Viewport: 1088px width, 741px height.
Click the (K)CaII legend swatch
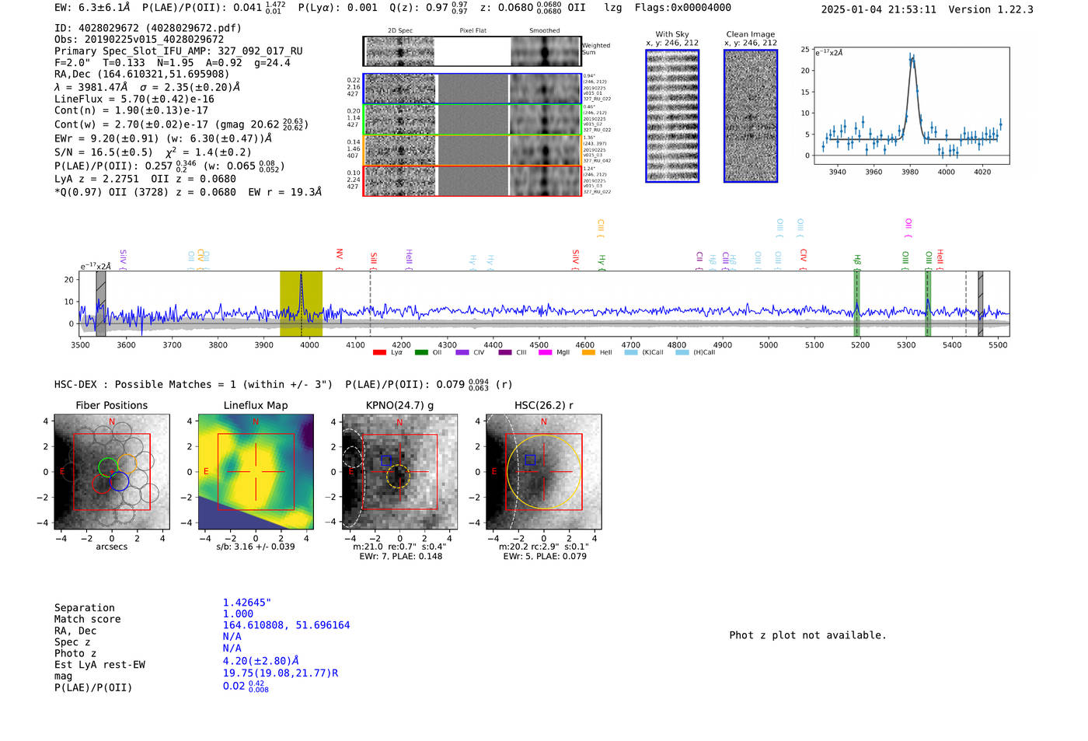pos(631,352)
